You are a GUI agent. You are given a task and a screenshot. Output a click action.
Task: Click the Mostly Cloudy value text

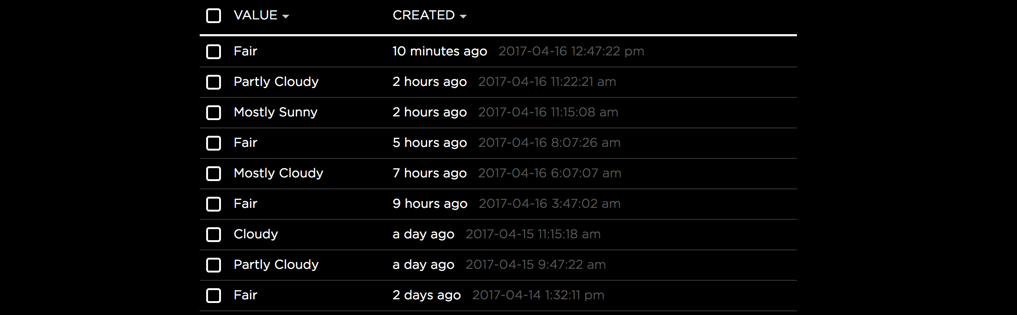[279, 173]
